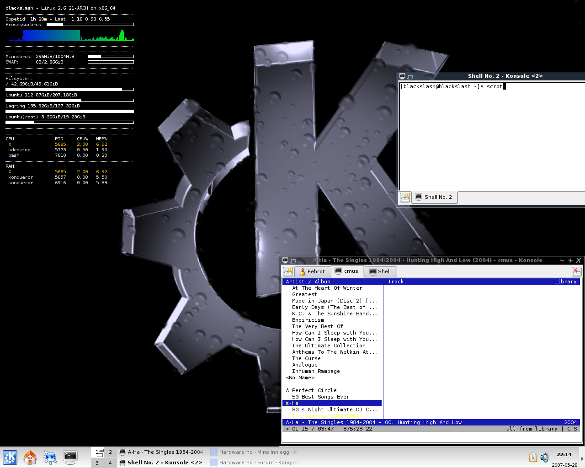Open the volume speaker tray icon
This screenshot has width=585, height=468.
click(x=544, y=457)
